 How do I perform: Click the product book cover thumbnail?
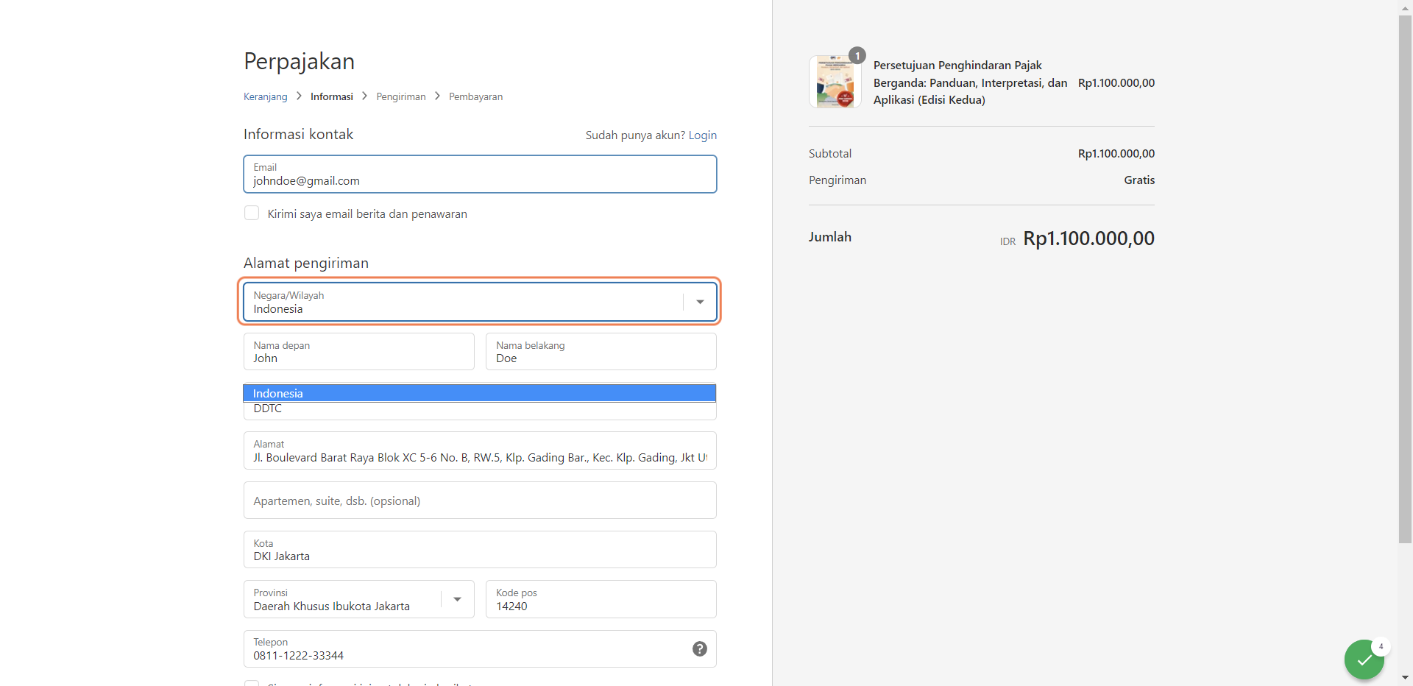pos(835,82)
